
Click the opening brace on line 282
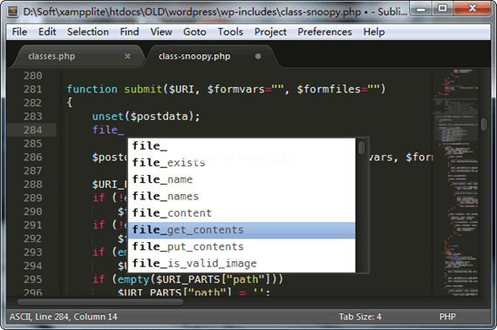70,103
